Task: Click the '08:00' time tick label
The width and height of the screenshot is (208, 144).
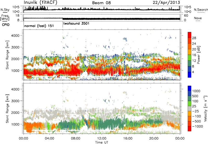Action: pyautogui.click(x=76, y=139)
